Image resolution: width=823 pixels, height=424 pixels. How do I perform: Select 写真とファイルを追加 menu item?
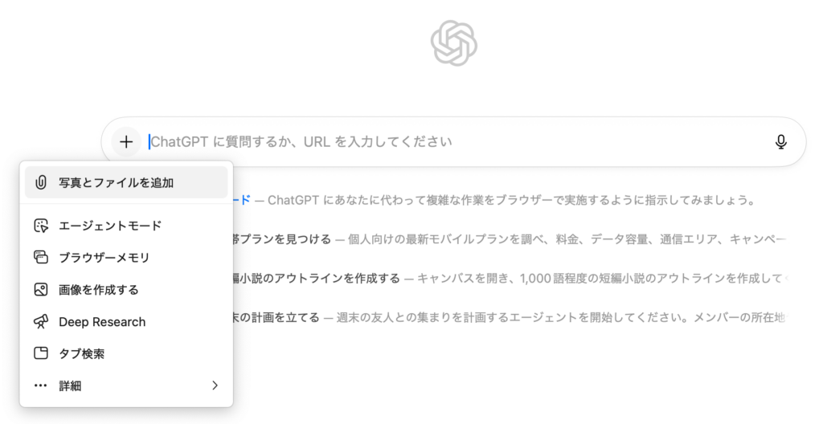click(117, 183)
